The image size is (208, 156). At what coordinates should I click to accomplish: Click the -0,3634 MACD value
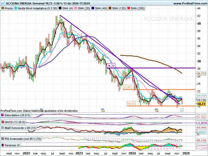(x=202, y=123)
